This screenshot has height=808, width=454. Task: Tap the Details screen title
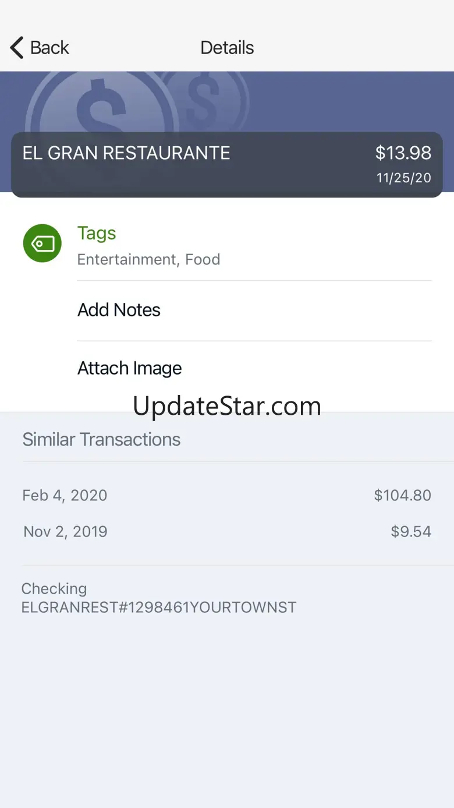pyautogui.click(x=227, y=48)
